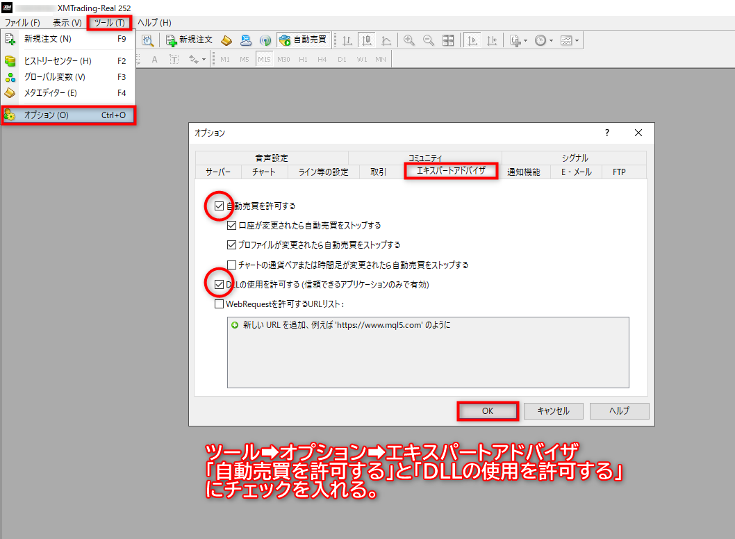735x539 pixels.
Task: Click the zoom out magnifier icon
Action: pyautogui.click(x=429, y=40)
